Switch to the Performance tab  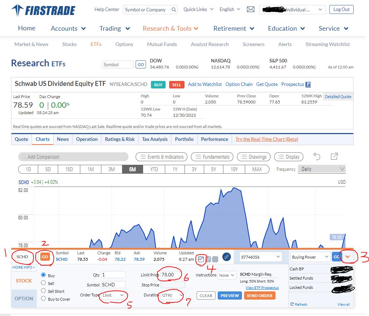tap(214, 139)
